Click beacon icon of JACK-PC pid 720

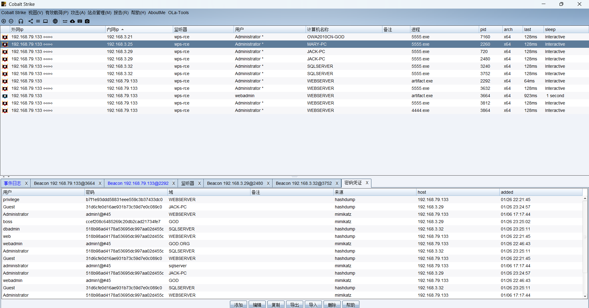point(5,52)
